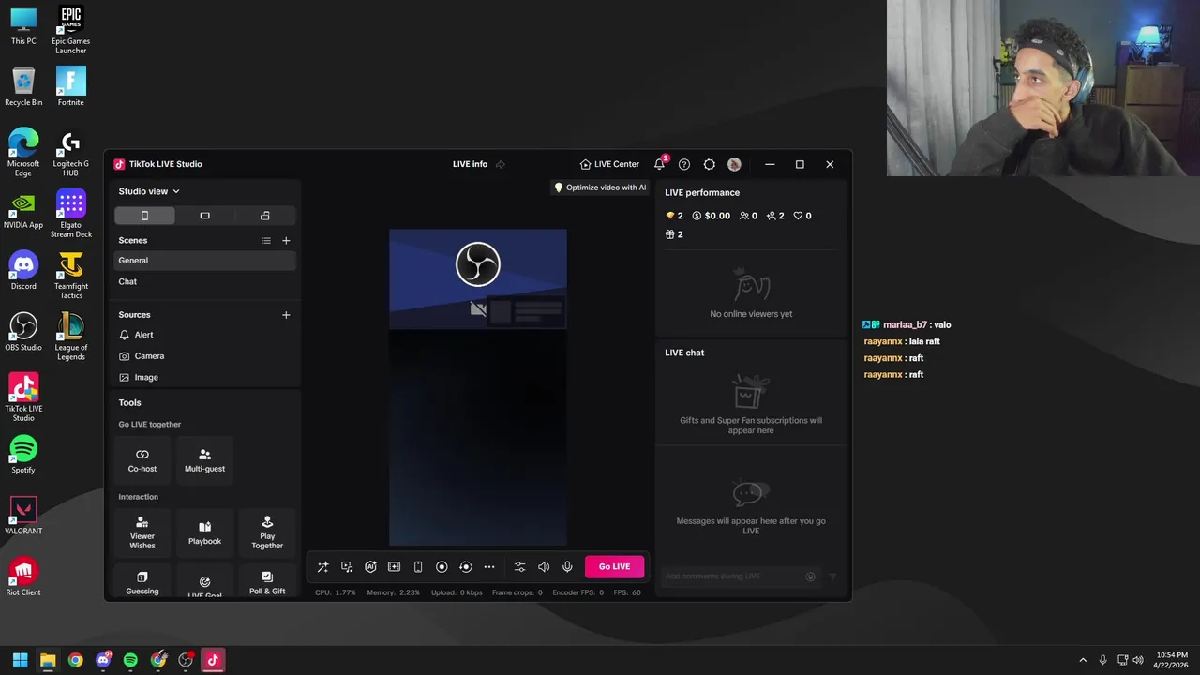
Task: Switch to portrait layout mode
Action: pos(144,216)
